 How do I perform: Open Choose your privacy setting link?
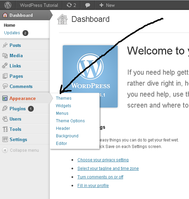pos(103,160)
